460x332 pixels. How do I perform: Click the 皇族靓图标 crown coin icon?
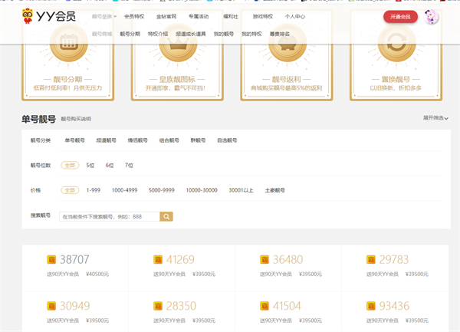coord(178,42)
